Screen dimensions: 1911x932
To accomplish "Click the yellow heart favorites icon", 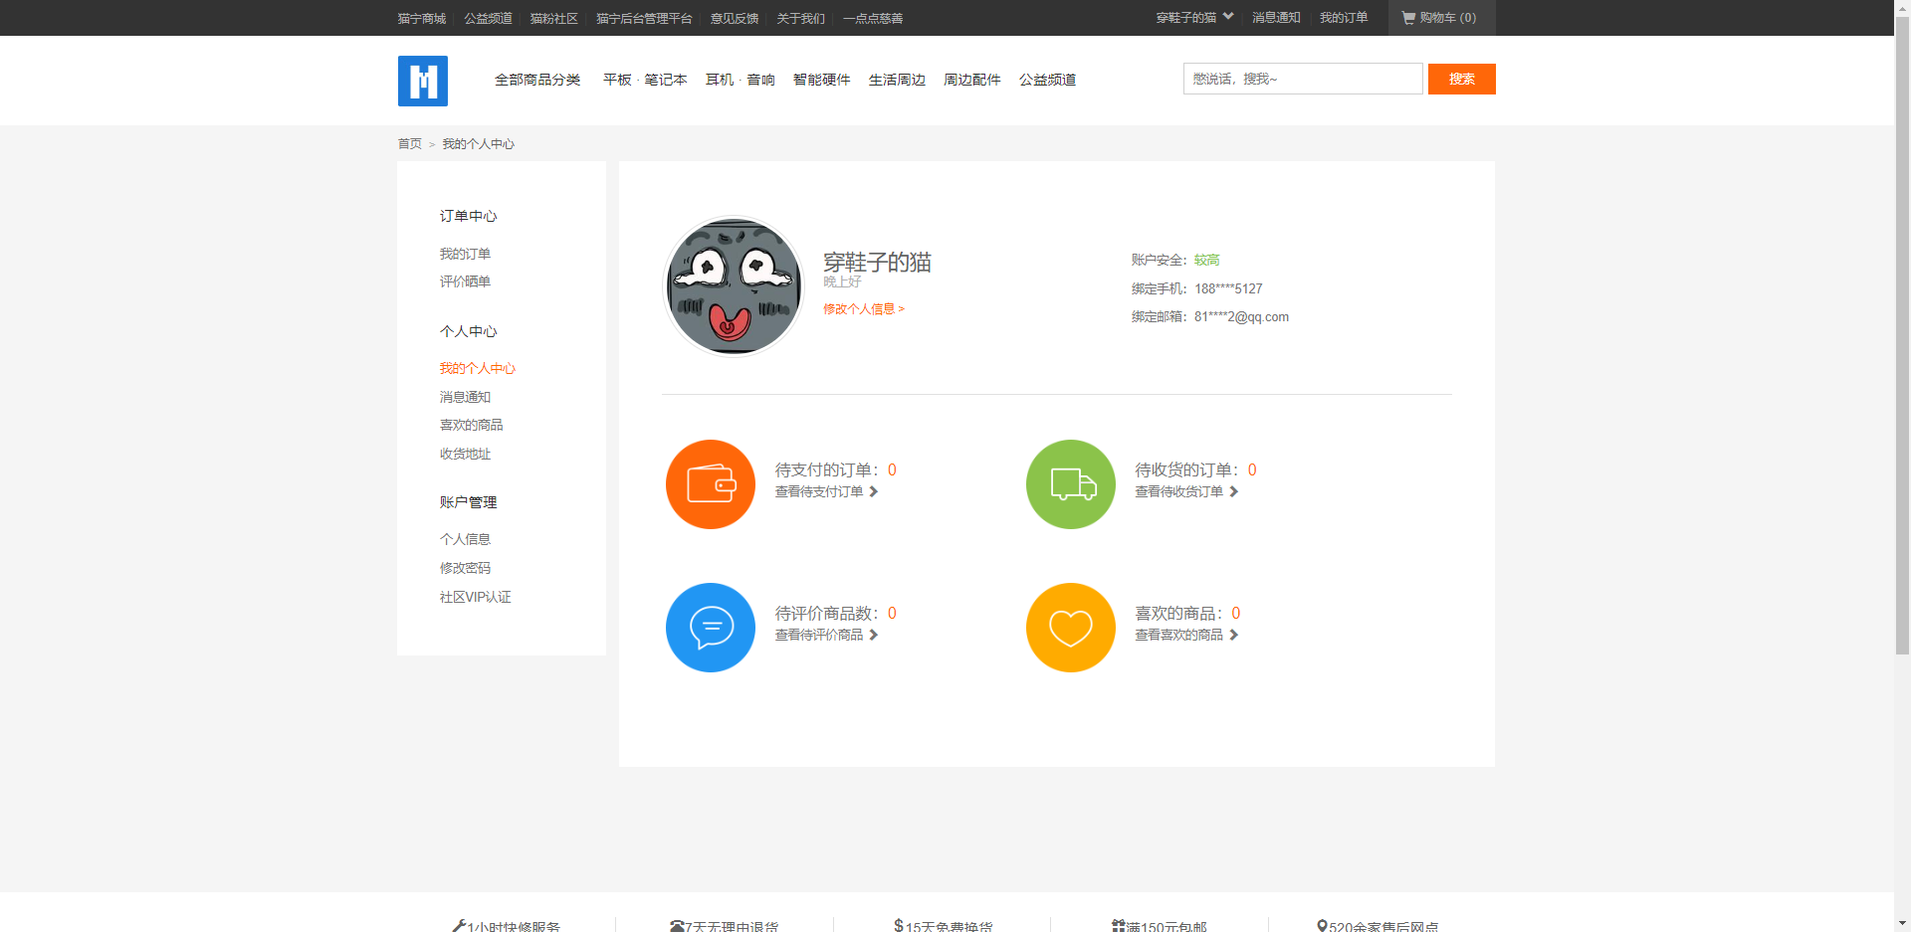I will [x=1071, y=628].
